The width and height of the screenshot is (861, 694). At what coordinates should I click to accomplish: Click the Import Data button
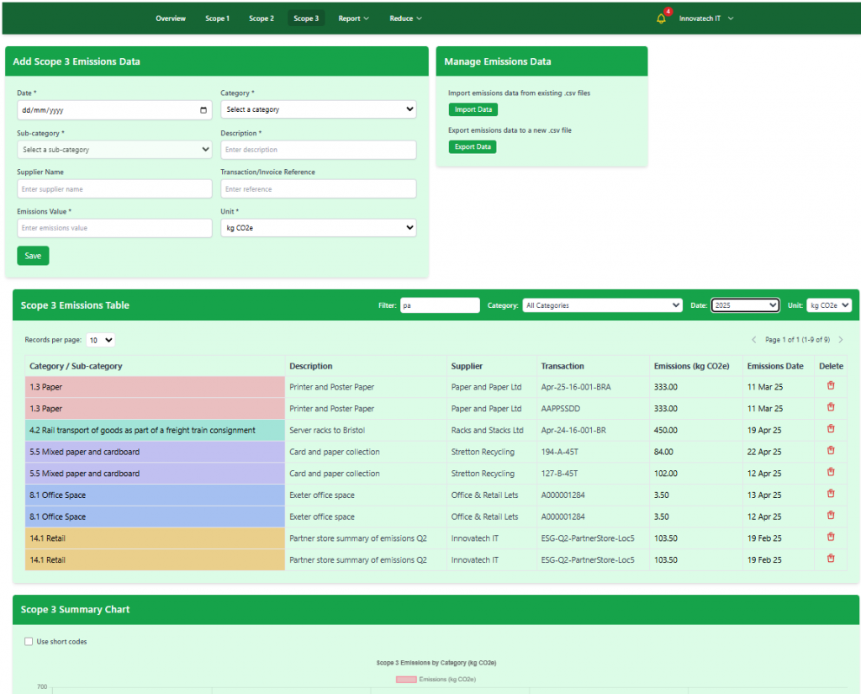pyautogui.click(x=473, y=109)
